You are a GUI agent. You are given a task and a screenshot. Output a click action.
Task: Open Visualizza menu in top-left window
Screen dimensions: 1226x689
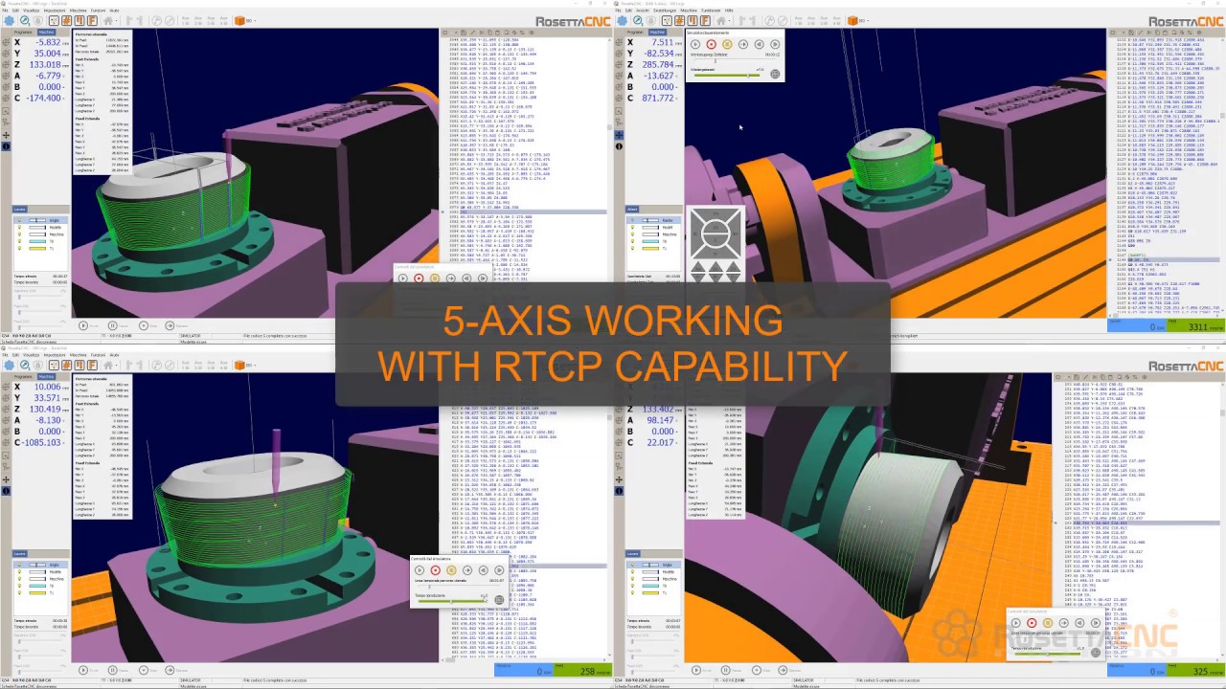click(31, 11)
